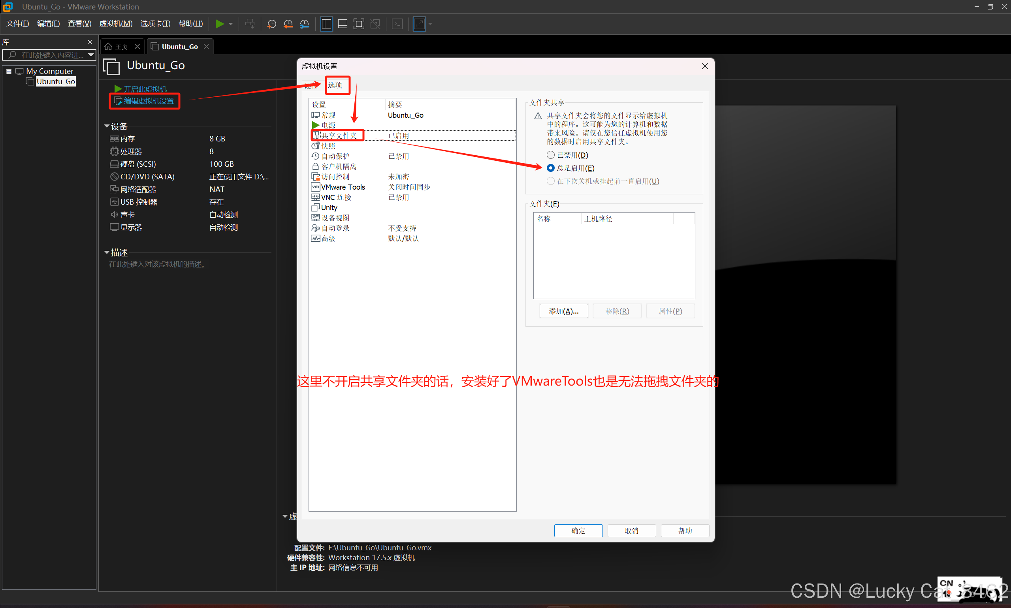Select VMware Tools in settings list
This screenshot has height=608, width=1011.
pos(343,187)
